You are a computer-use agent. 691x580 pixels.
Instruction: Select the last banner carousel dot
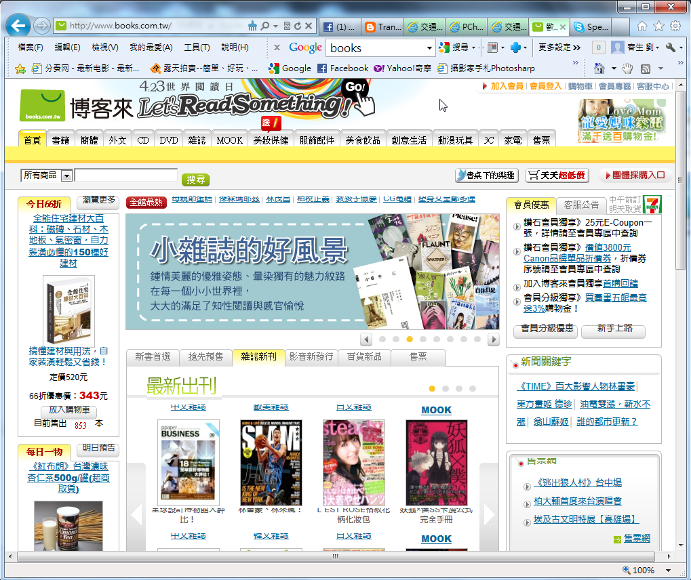pyautogui.click(x=477, y=339)
